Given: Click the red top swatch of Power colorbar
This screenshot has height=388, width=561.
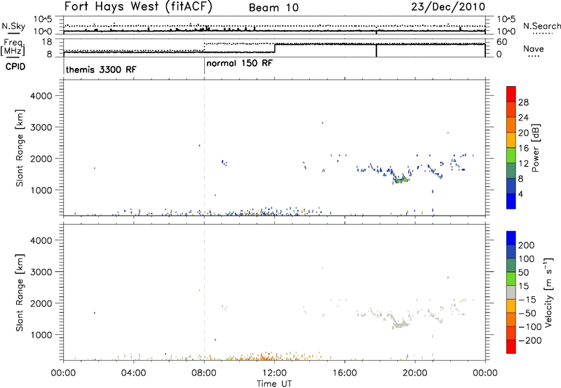Looking at the screenshot, I should tap(511, 94).
